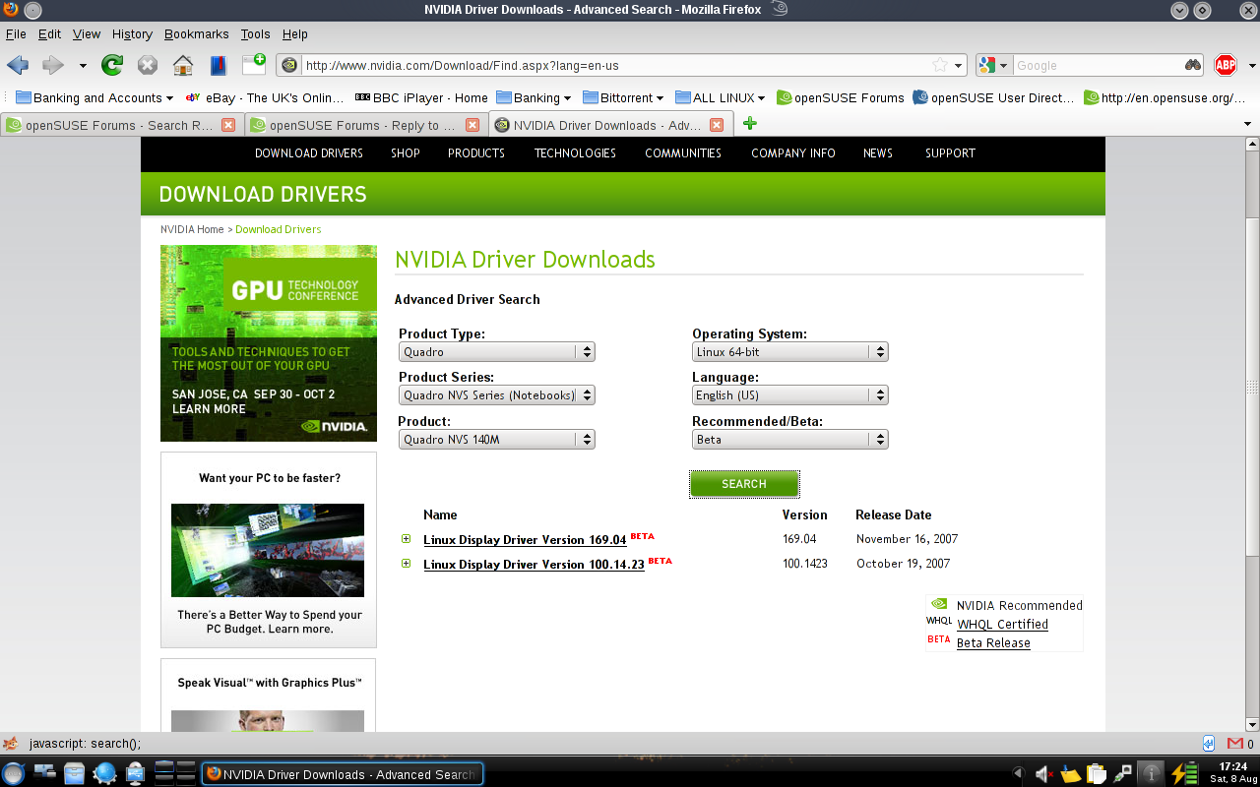Click the blue book bookmarks icon

point(219,65)
